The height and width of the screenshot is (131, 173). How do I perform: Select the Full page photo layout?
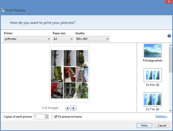pyautogui.click(x=153, y=51)
